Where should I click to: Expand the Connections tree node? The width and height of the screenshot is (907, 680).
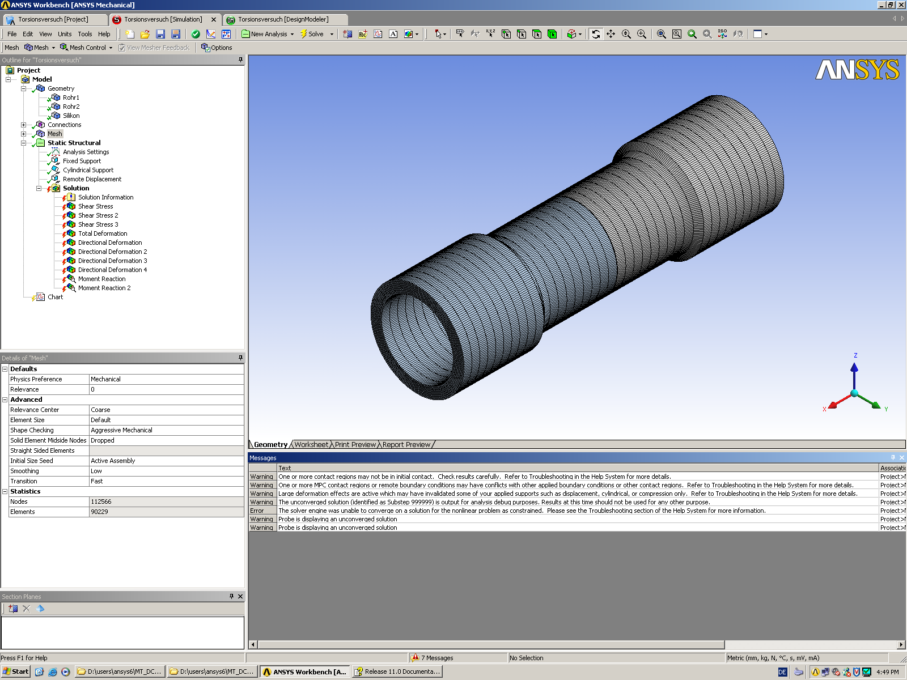23,125
